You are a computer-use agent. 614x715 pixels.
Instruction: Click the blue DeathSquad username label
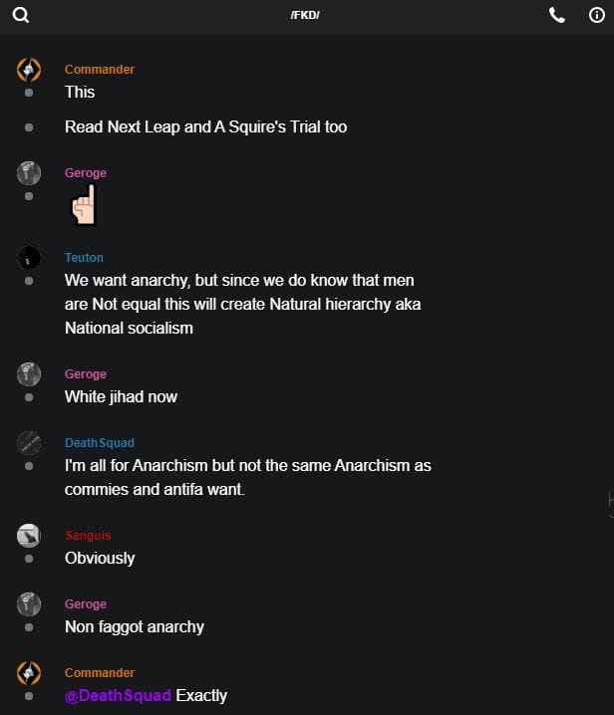(x=99, y=443)
